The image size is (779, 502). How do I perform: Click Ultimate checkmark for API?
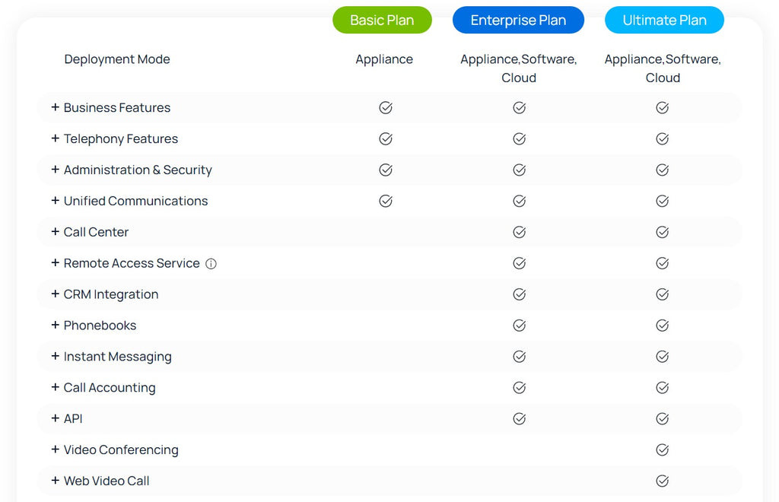(663, 419)
